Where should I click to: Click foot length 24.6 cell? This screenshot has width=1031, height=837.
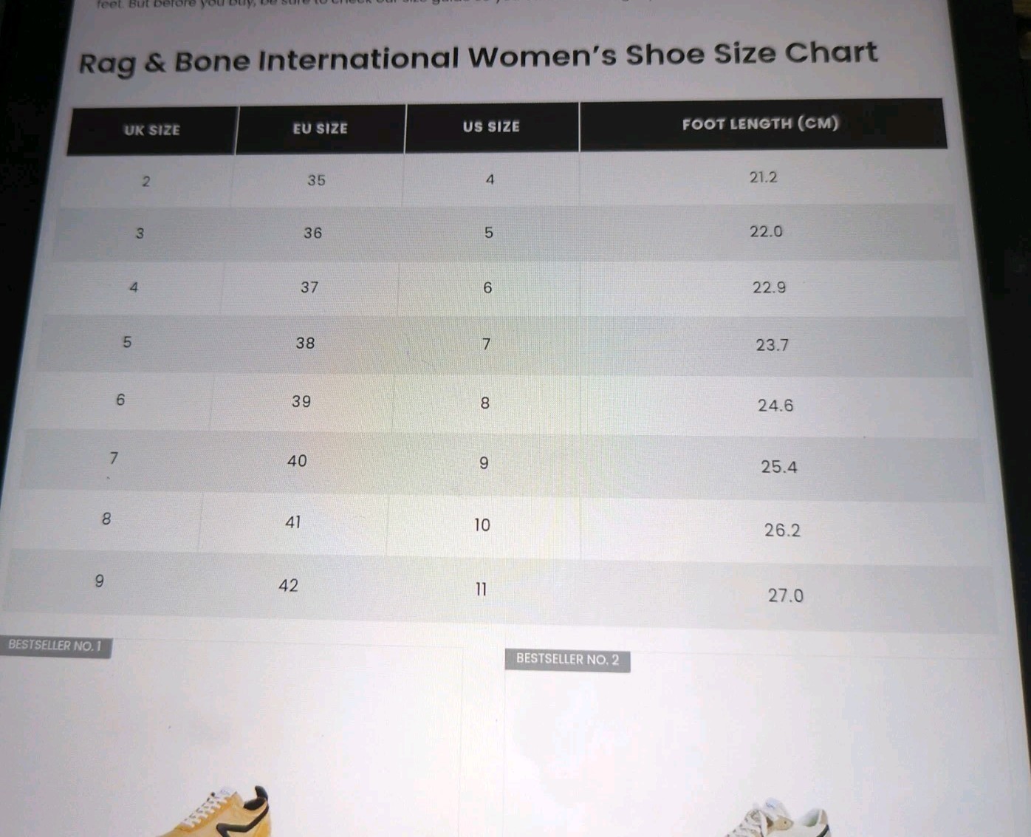pyautogui.click(x=775, y=406)
